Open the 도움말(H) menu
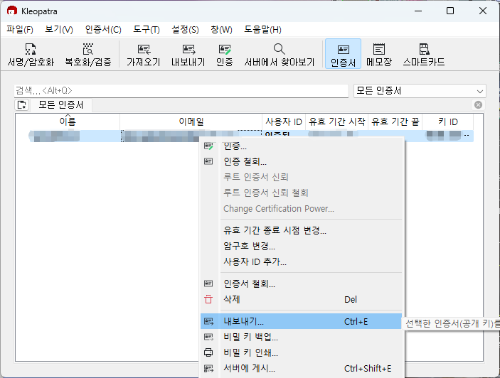500x378 pixels. coord(262,30)
